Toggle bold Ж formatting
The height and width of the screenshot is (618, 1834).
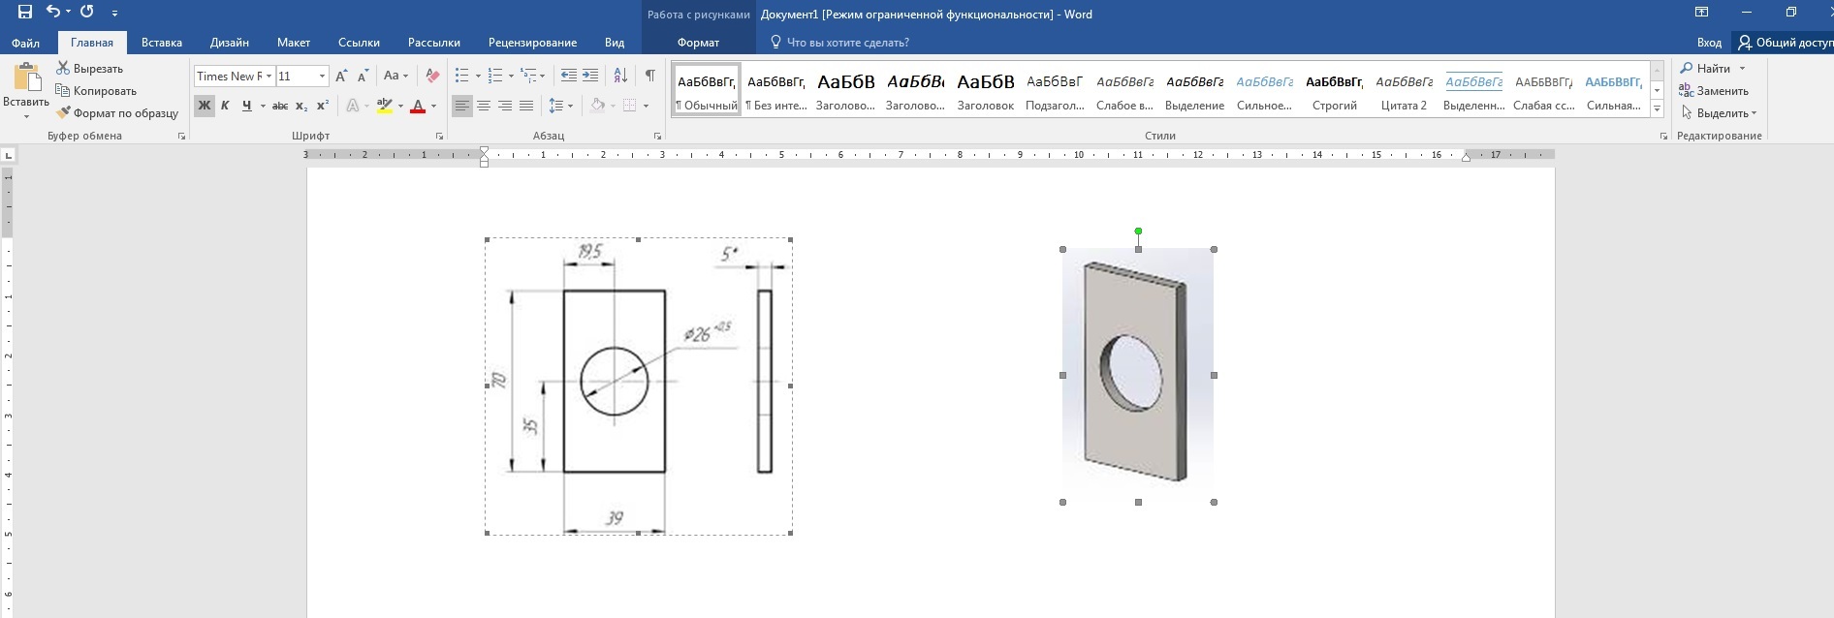click(204, 106)
